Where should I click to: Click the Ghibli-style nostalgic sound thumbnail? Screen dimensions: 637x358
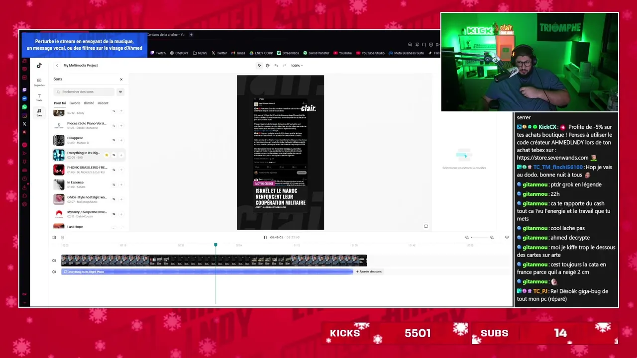click(59, 199)
